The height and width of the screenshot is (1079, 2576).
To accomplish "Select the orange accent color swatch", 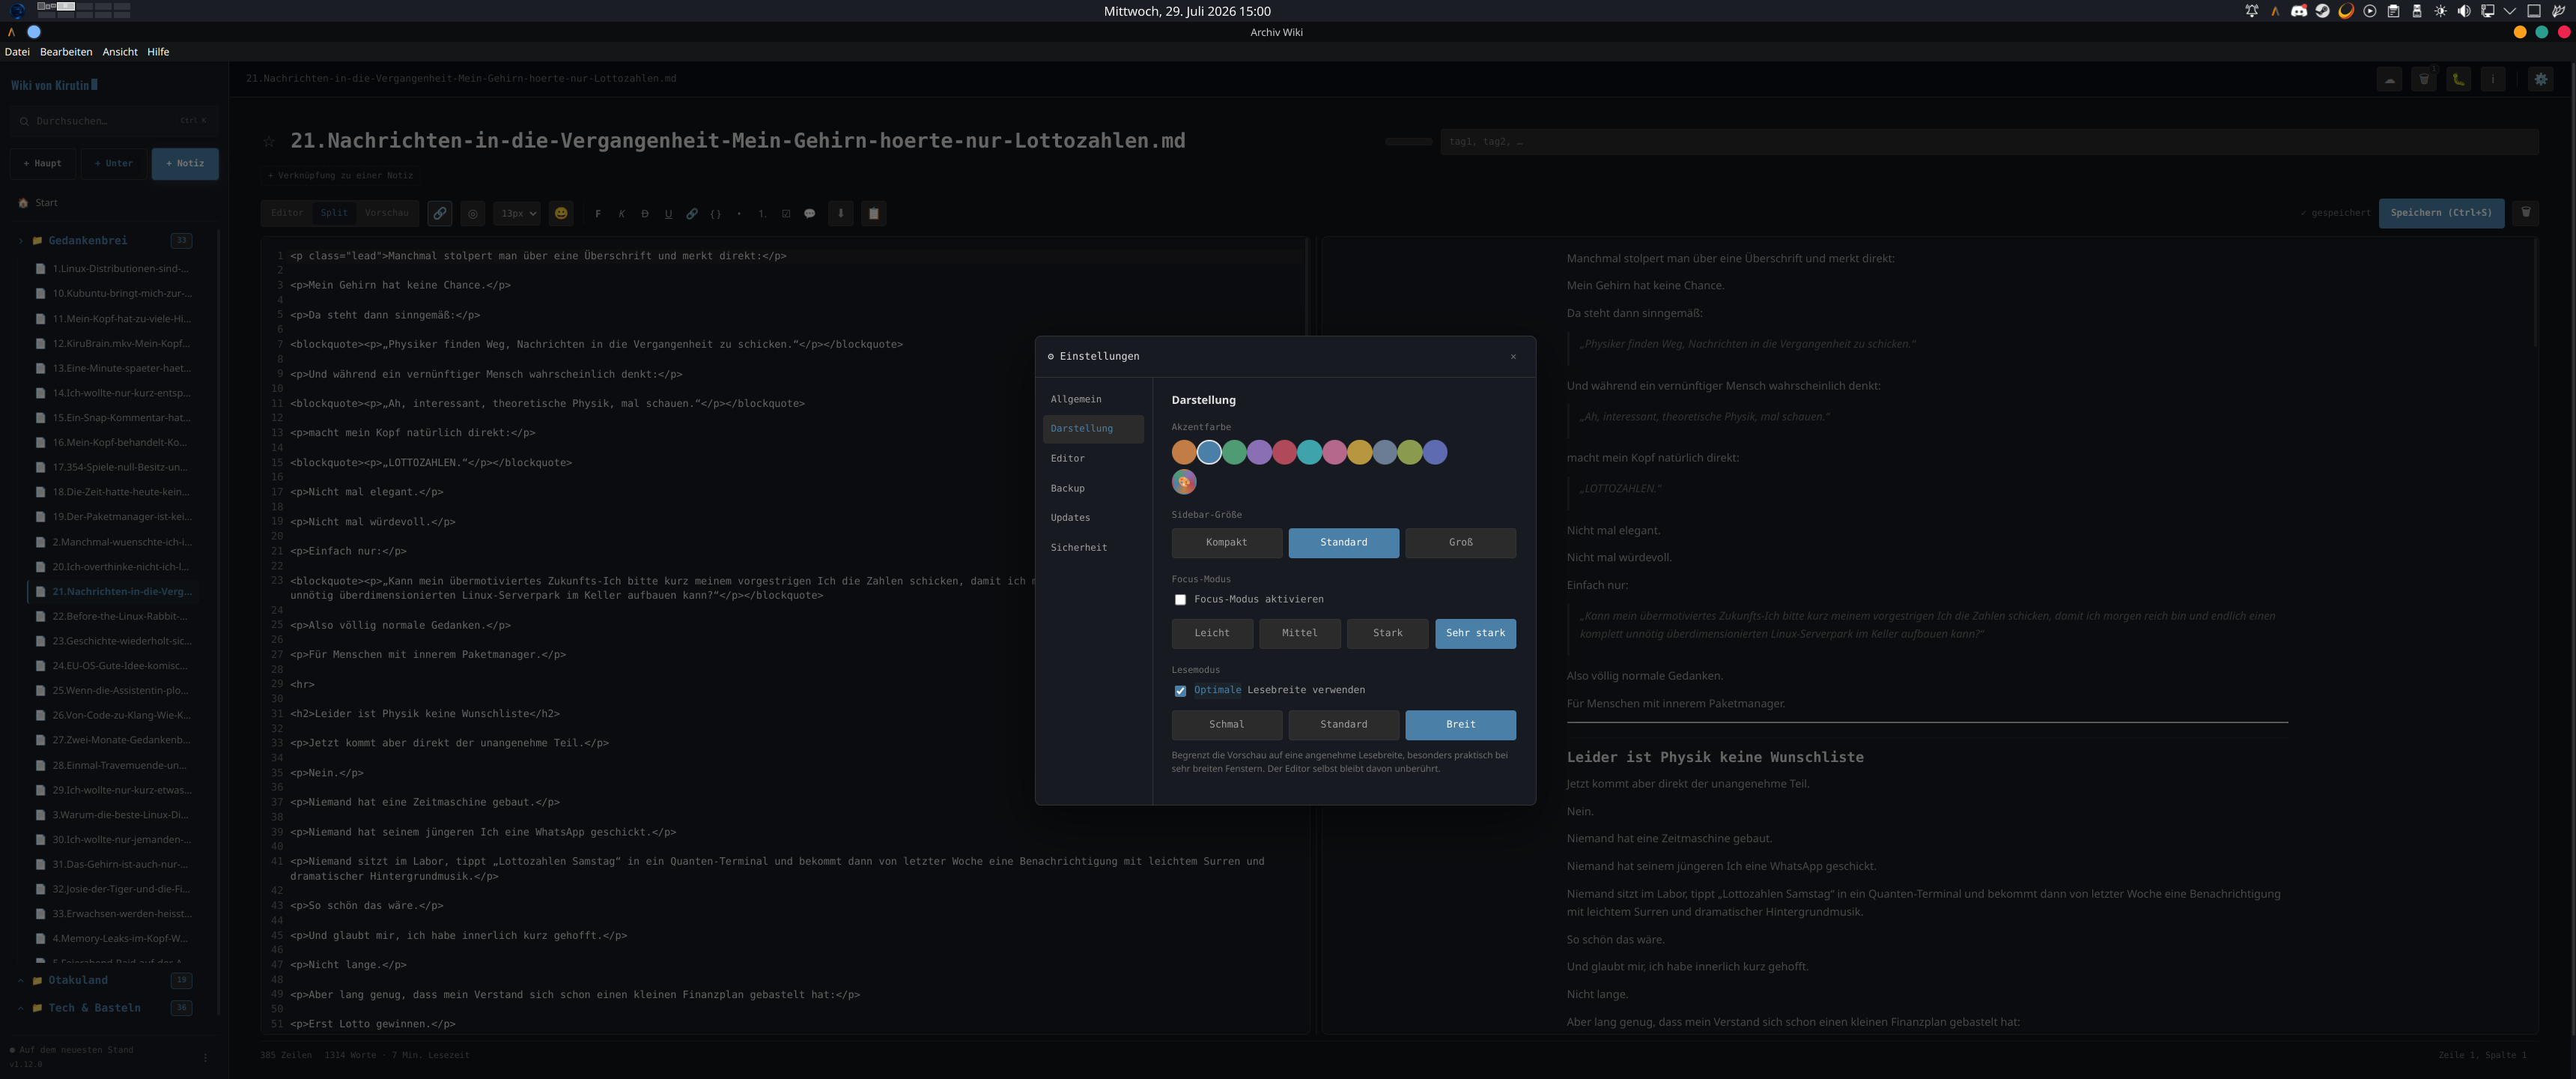I will (1184, 453).
